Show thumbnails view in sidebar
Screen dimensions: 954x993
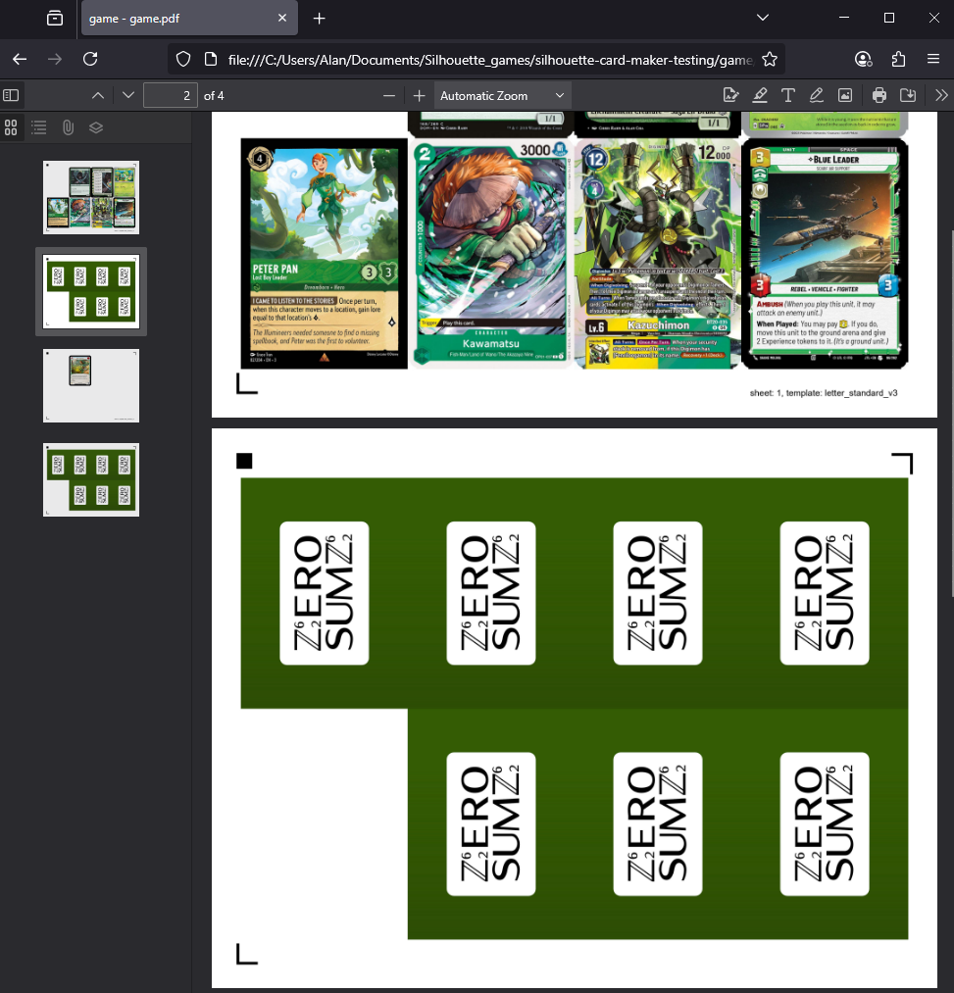pos(11,127)
